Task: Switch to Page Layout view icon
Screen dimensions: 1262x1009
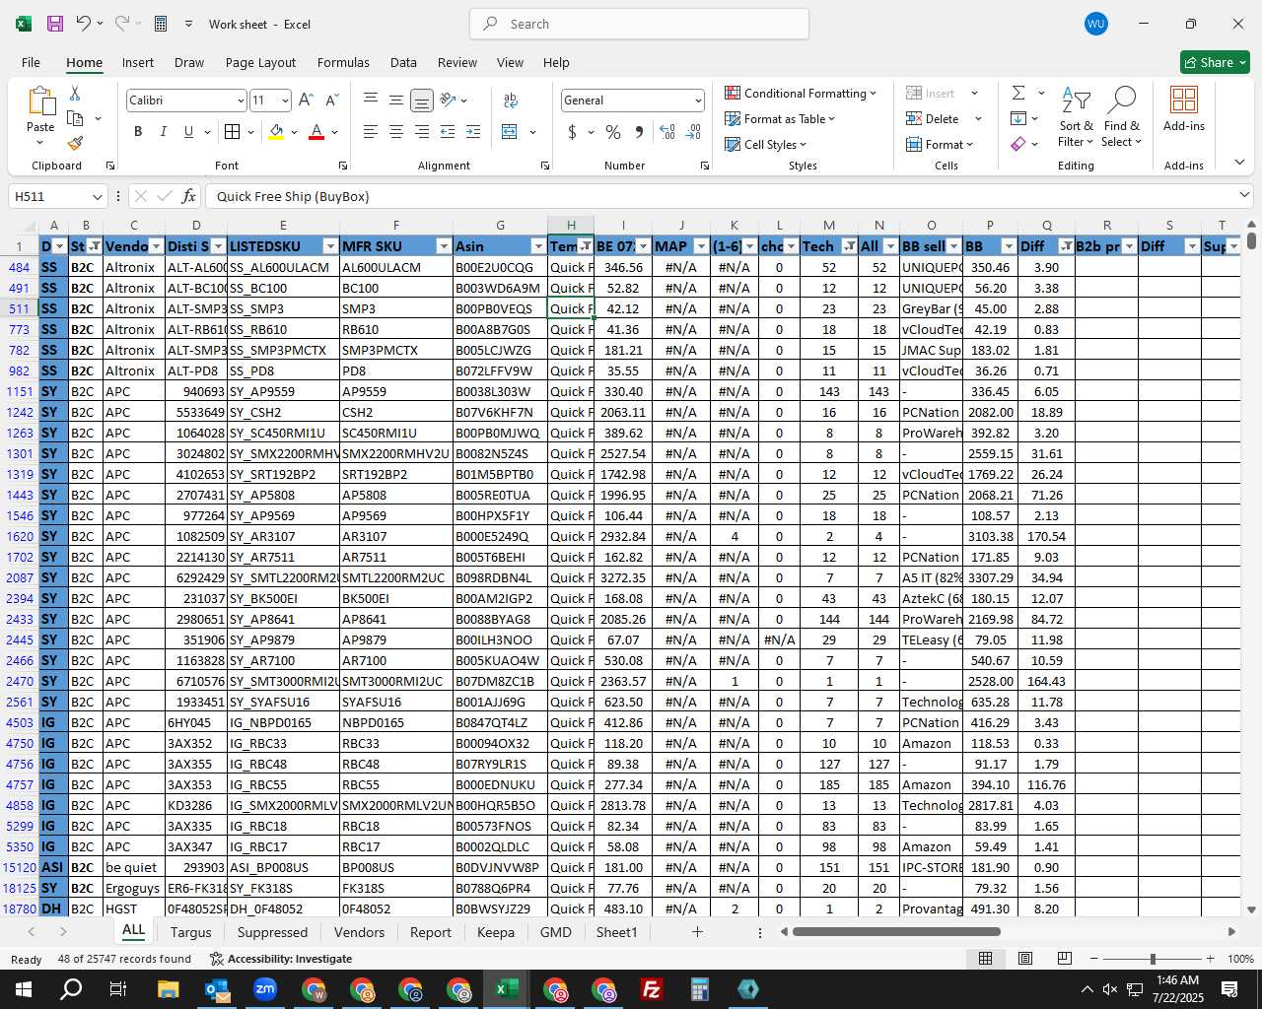Action: click(1025, 959)
